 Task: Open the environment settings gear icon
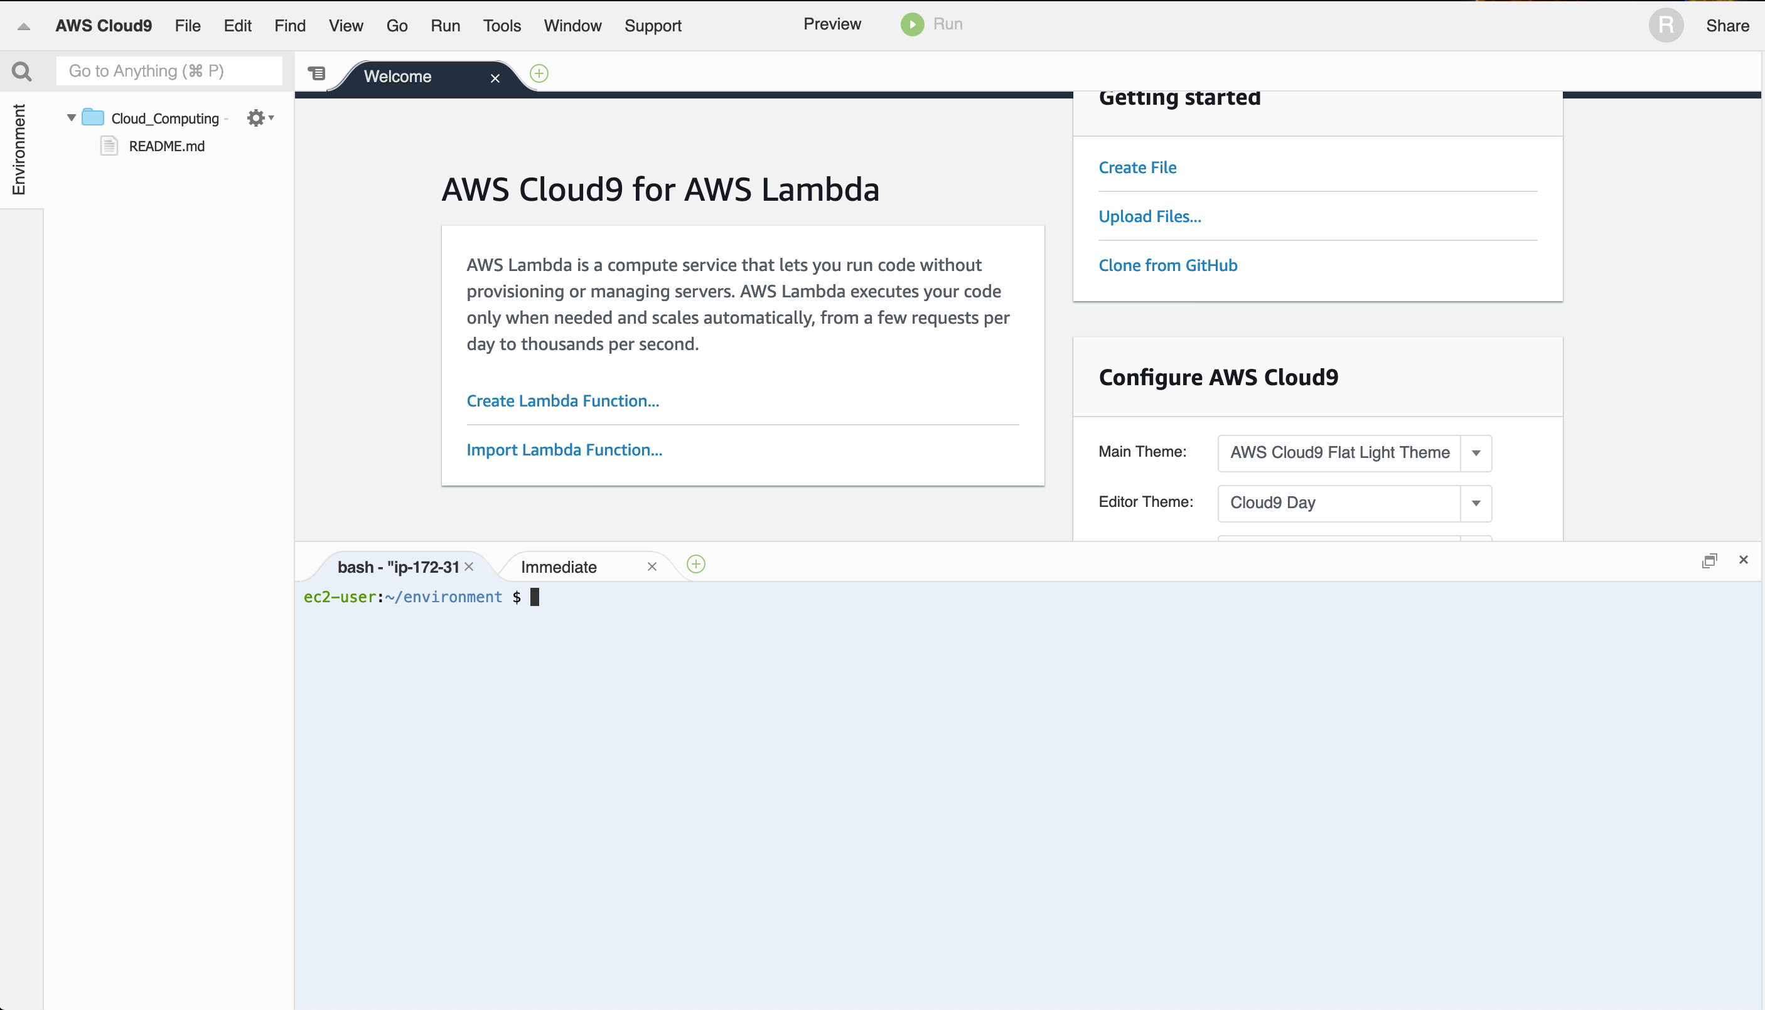coord(260,118)
